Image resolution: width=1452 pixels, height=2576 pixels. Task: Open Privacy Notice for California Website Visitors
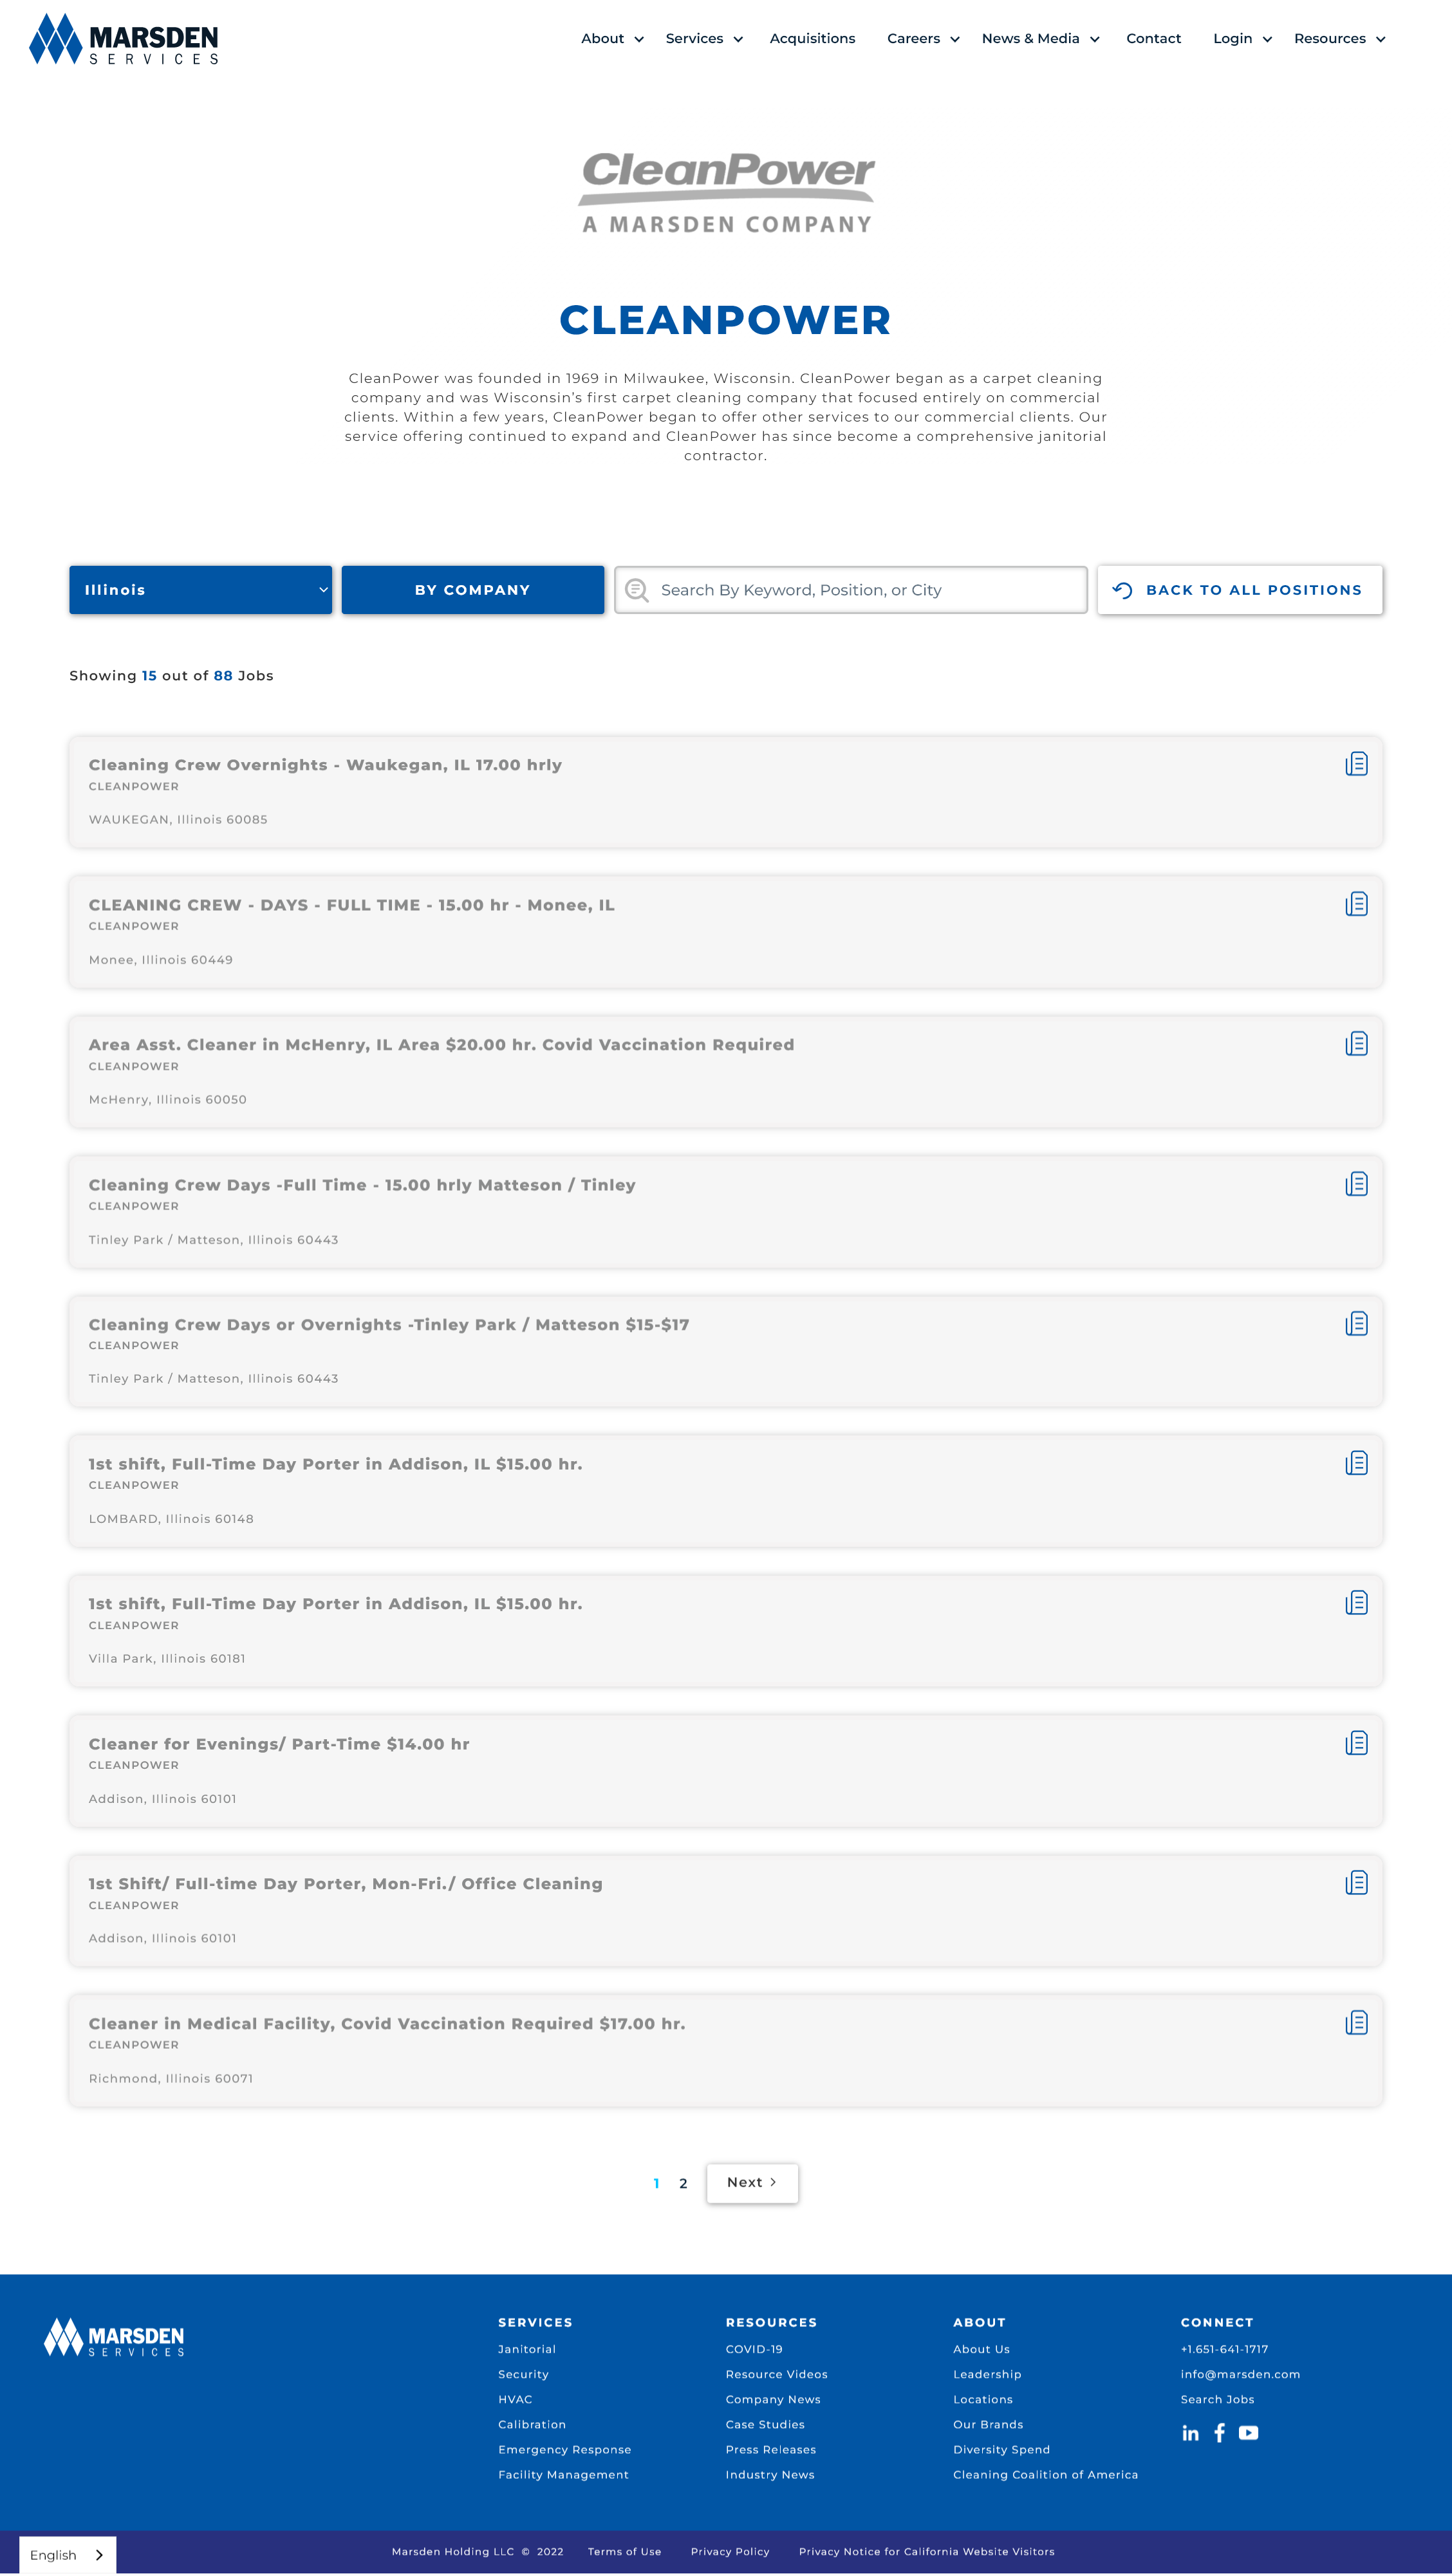click(926, 2551)
